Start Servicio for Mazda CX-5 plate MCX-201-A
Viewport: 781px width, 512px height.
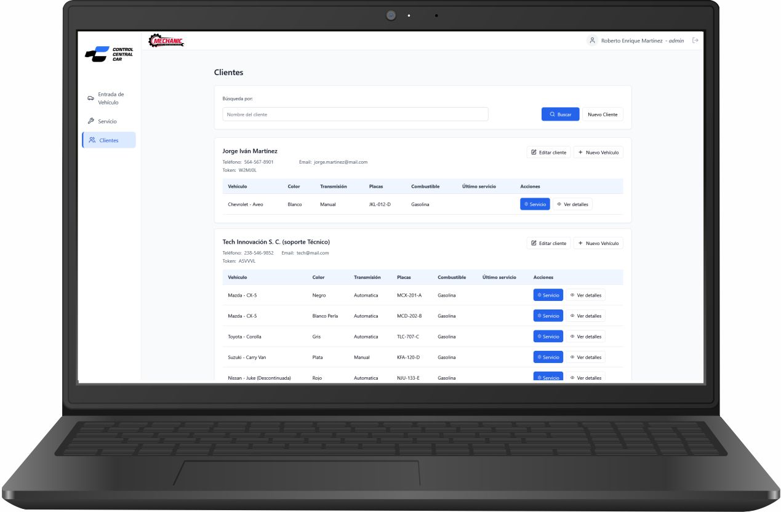pos(548,295)
